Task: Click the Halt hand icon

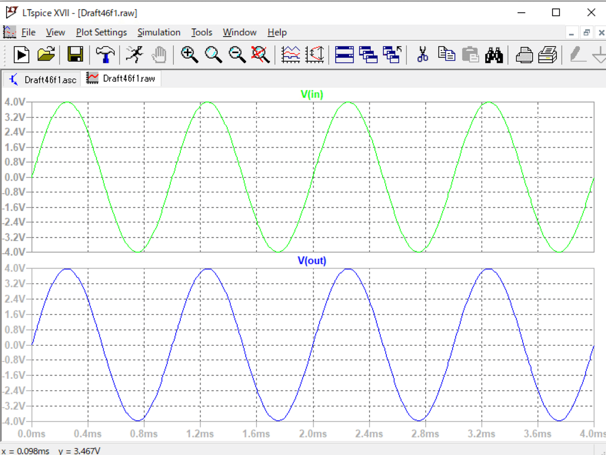Action: [x=159, y=54]
